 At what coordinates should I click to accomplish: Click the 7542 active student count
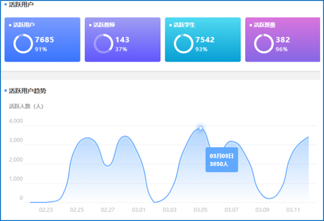[x=205, y=40]
